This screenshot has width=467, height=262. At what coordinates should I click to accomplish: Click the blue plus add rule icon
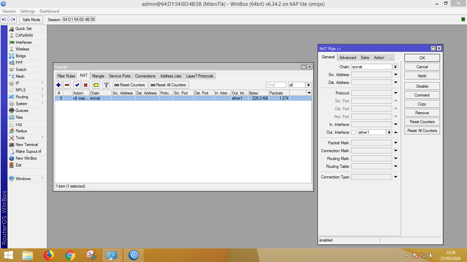58,85
